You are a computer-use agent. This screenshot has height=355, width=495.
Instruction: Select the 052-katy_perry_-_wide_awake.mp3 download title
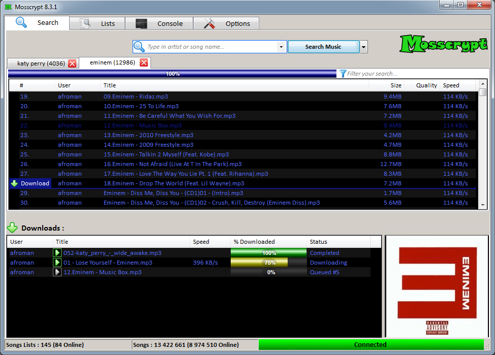coord(112,253)
